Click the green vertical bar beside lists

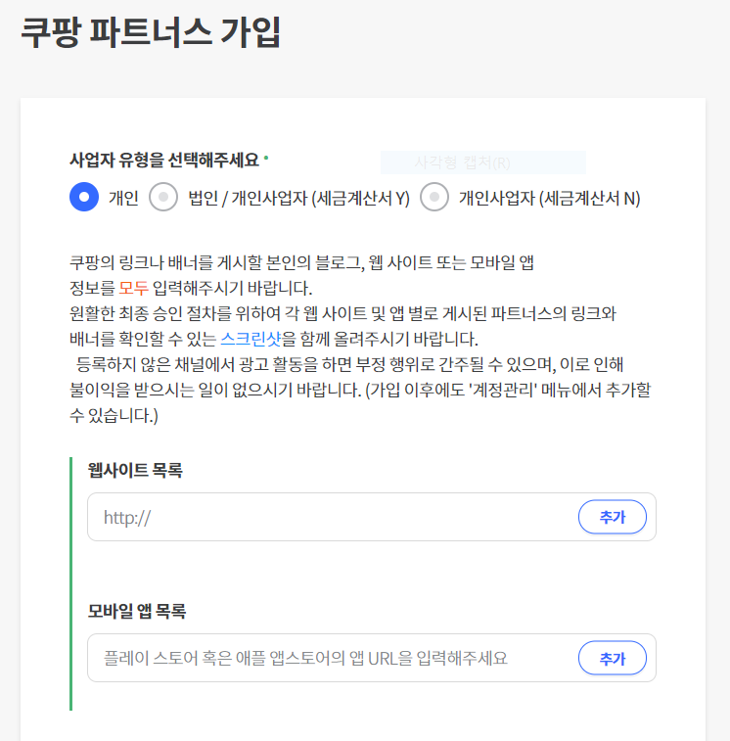70,583
